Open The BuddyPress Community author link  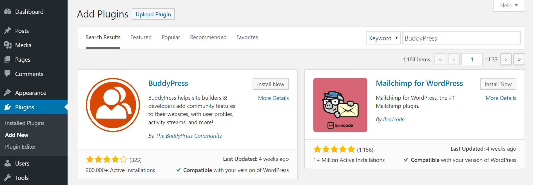coord(189,136)
